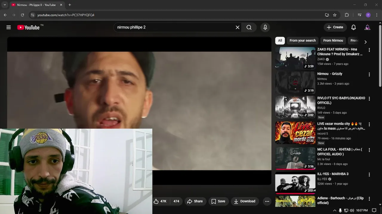The image size is (382, 214).
Task: Select the All filter chip
Action: [x=280, y=40]
